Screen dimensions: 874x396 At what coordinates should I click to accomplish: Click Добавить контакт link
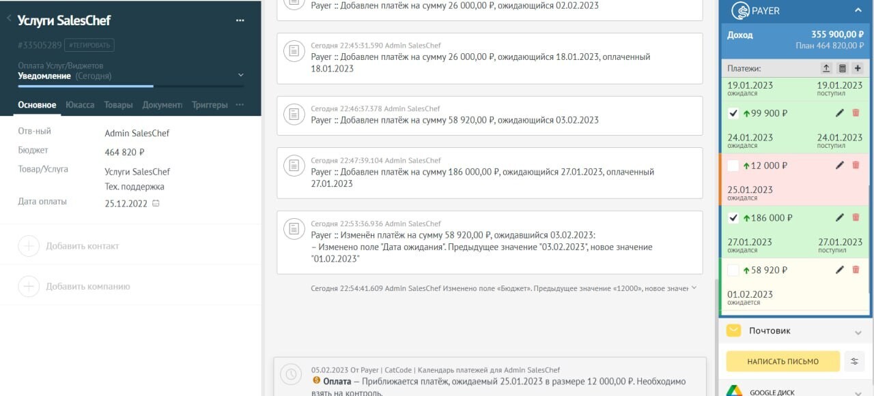click(83, 246)
